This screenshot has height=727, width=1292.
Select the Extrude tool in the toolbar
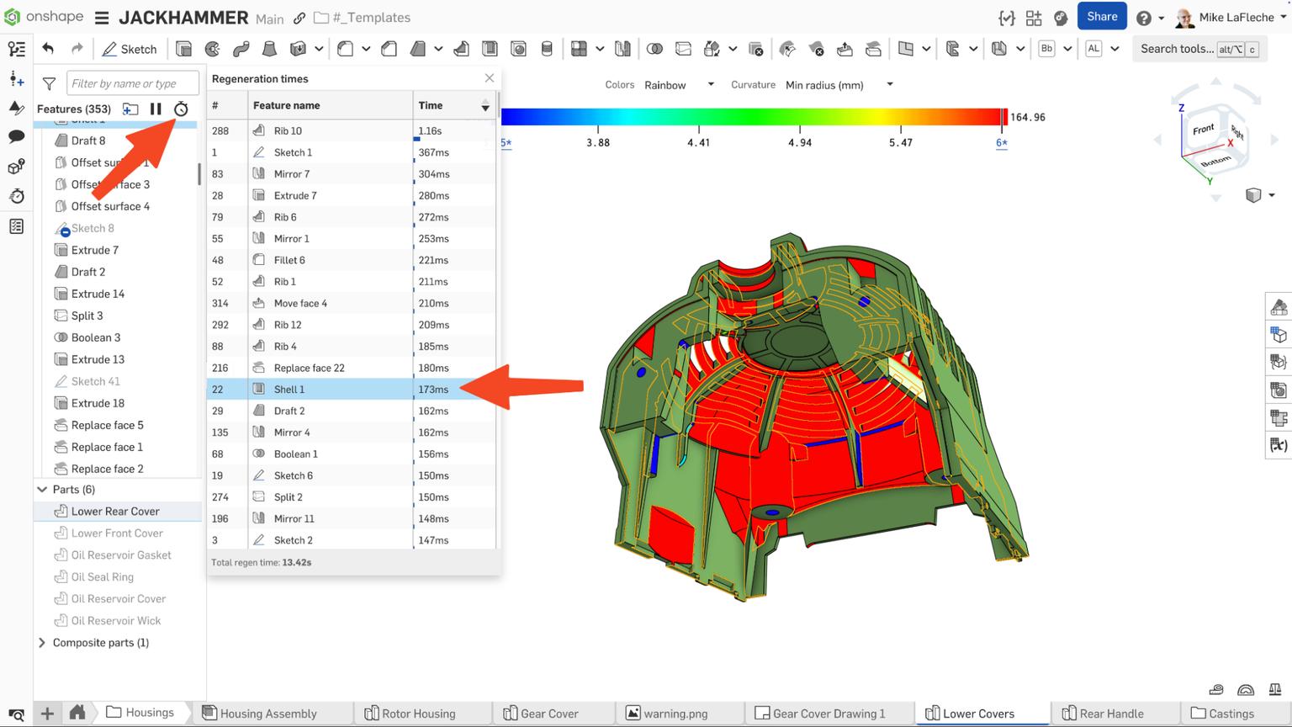tap(183, 49)
